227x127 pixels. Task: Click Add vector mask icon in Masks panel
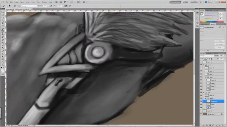click(223, 28)
